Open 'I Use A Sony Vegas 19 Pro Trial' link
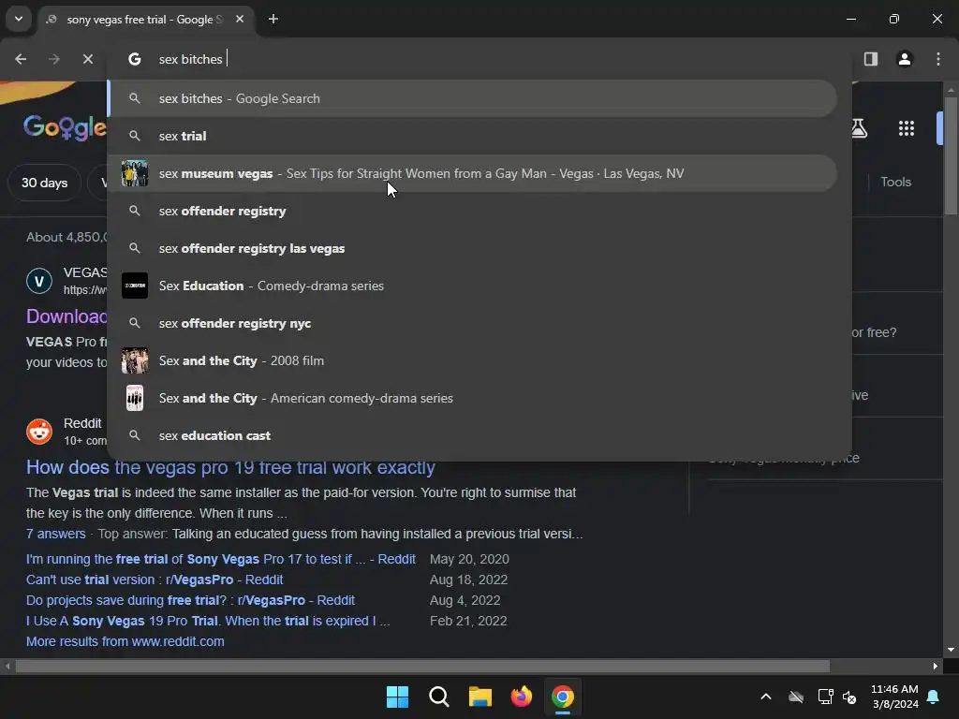The height and width of the screenshot is (719, 959). click(208, 622)
